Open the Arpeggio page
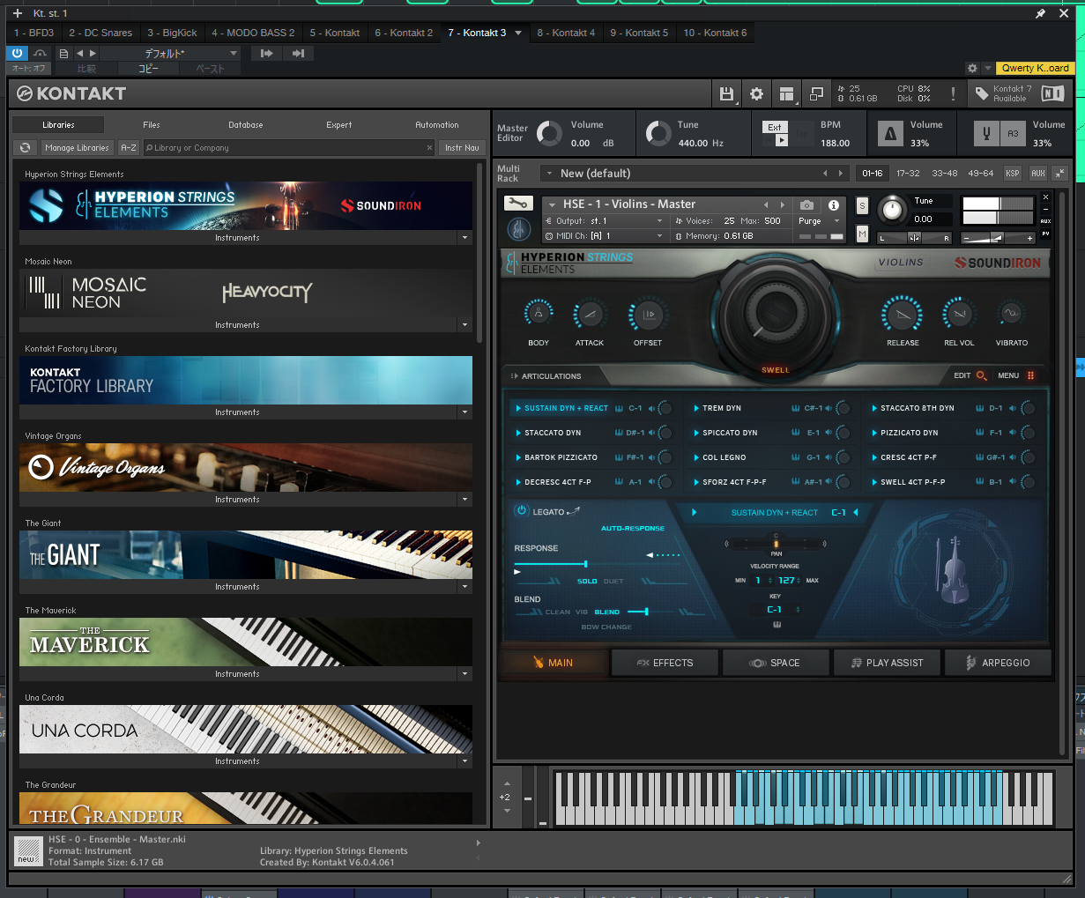 998,663
